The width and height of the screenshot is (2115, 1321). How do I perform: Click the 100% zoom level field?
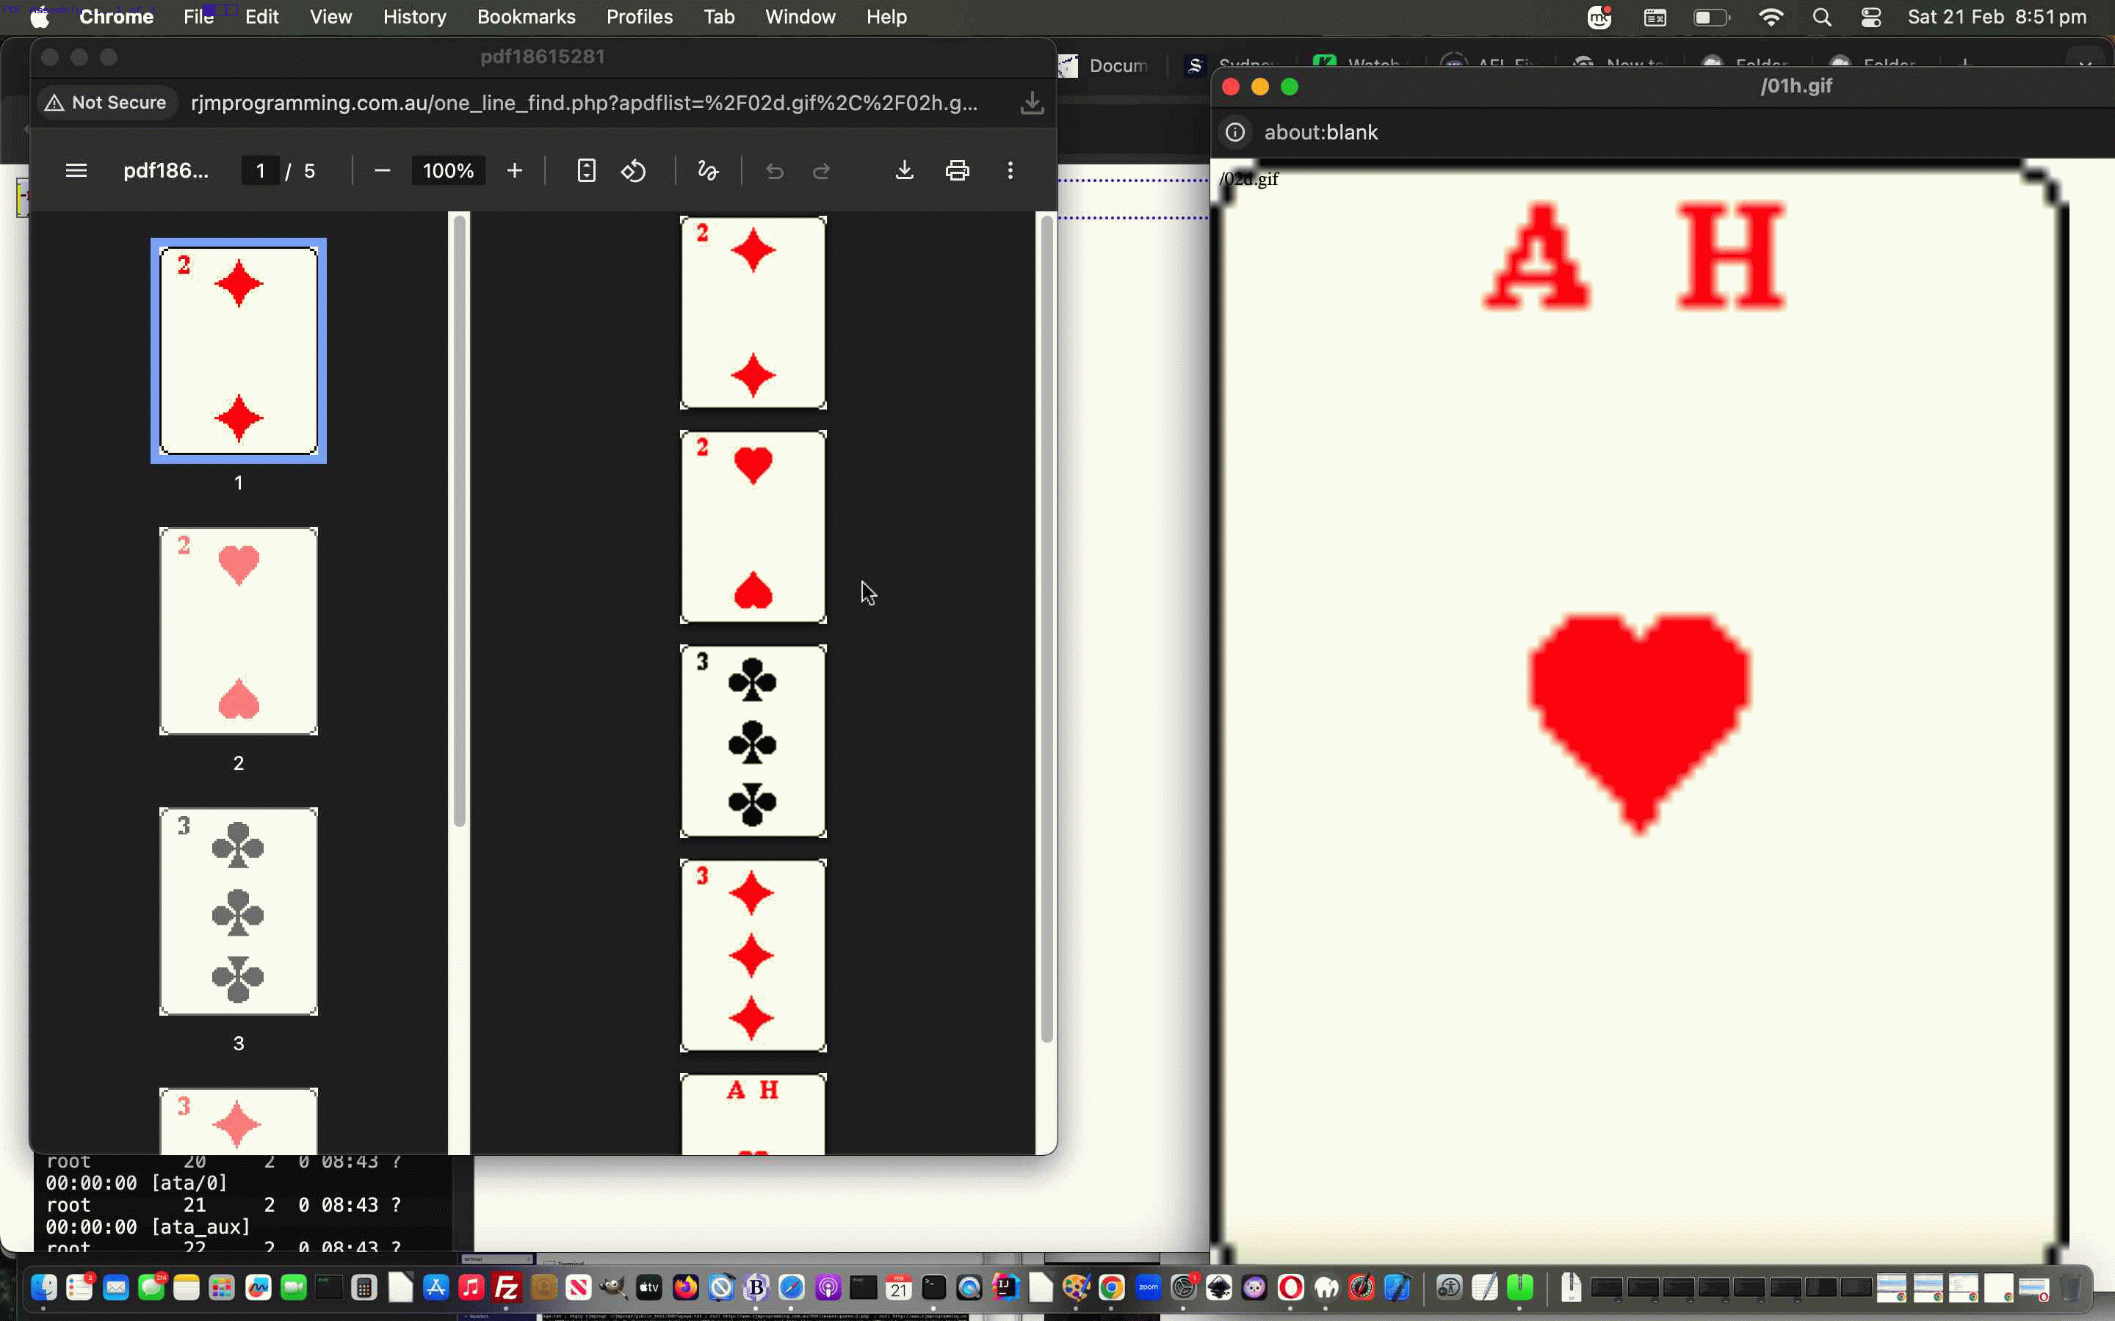click(449, 170)
